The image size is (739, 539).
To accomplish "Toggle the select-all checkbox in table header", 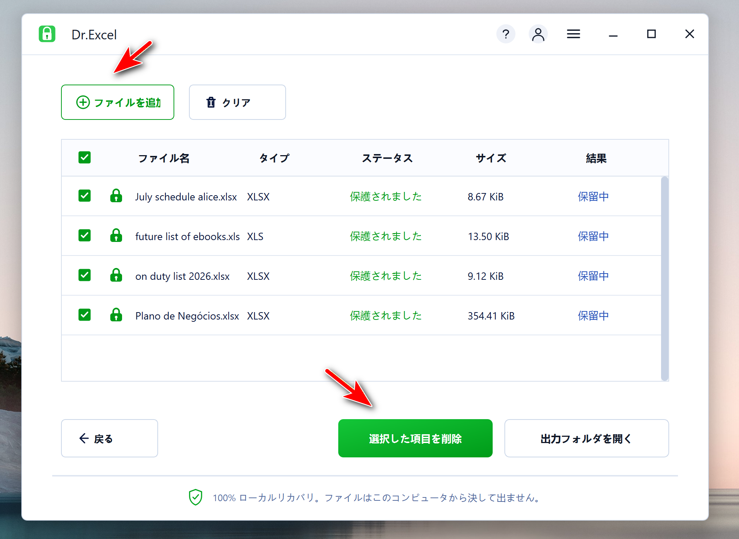I will click(85, 157).
